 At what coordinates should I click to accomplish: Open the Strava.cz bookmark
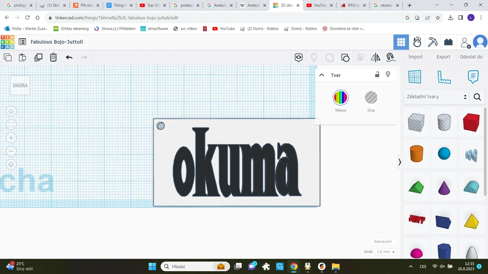pyautogui.click(x=115, y=29)
